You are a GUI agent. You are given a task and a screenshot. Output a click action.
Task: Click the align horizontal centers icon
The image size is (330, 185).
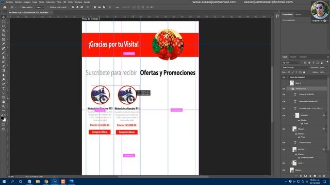[77, 7]
